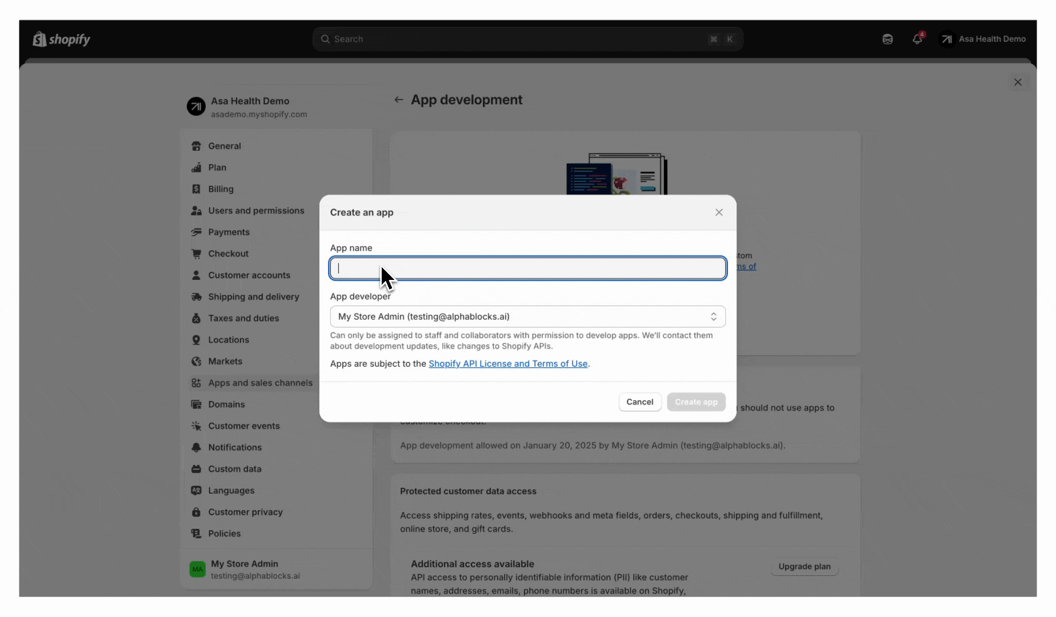
Task: Click the Create app button
Action: 696,402
